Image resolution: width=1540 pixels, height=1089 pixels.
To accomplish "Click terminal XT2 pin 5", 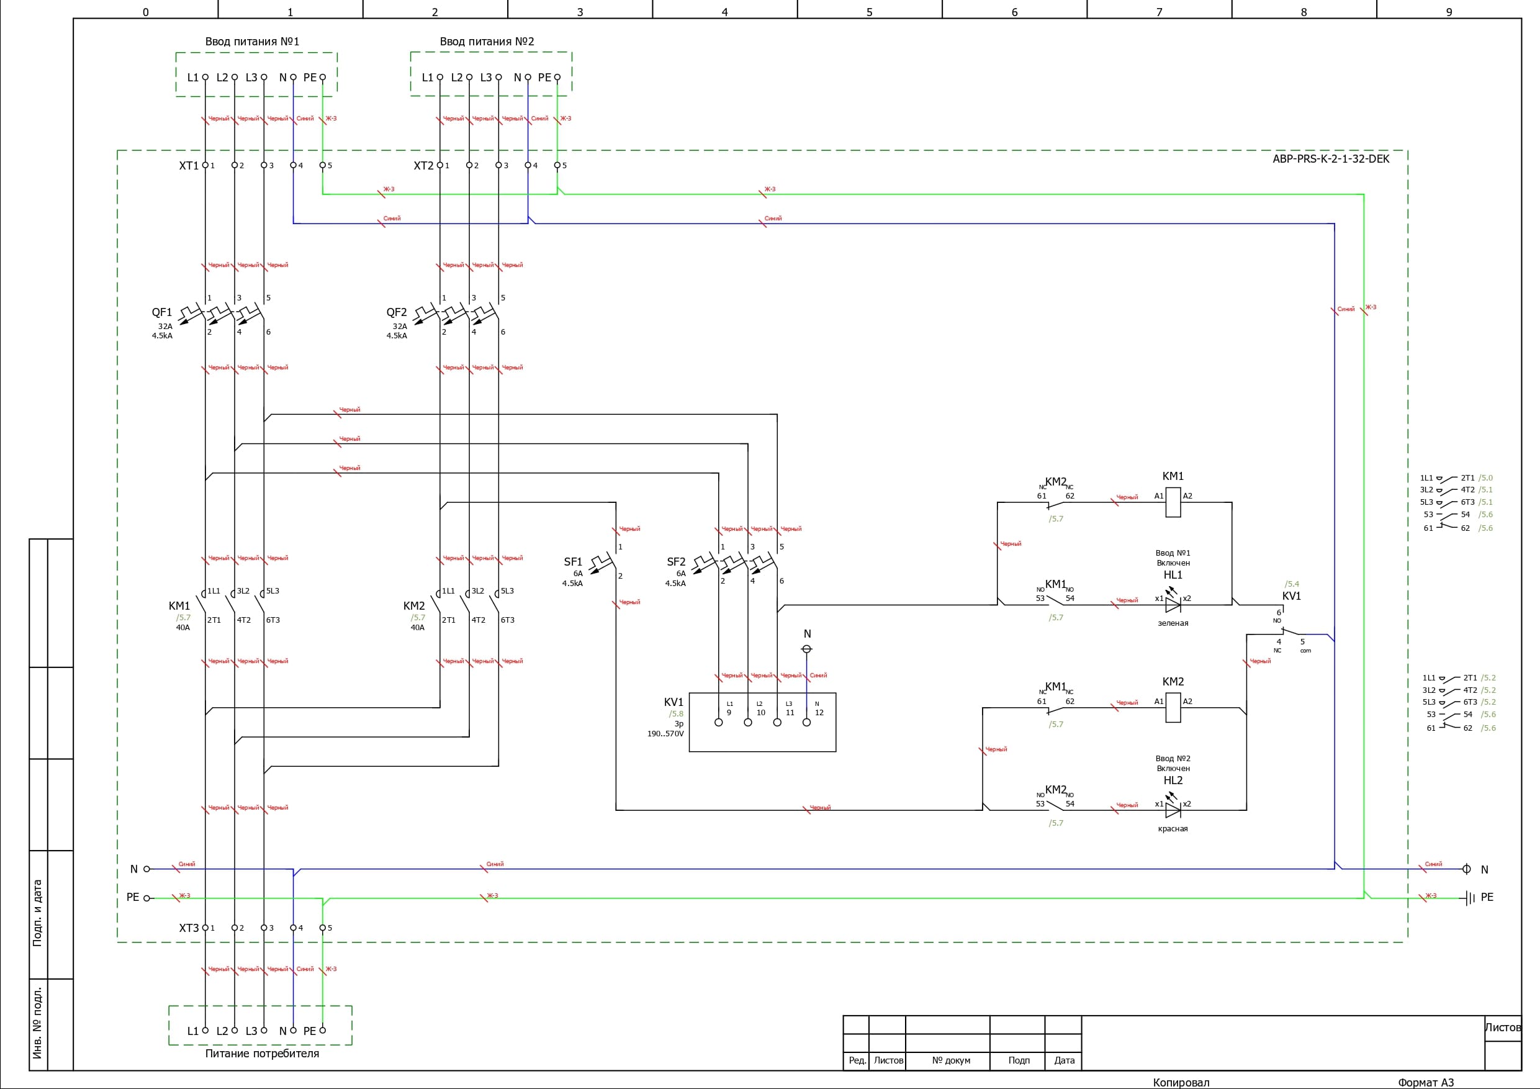I will point(557,165).
